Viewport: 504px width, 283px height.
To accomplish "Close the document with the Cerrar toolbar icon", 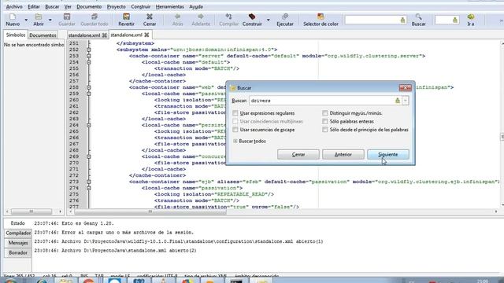I will click(150, 17).
